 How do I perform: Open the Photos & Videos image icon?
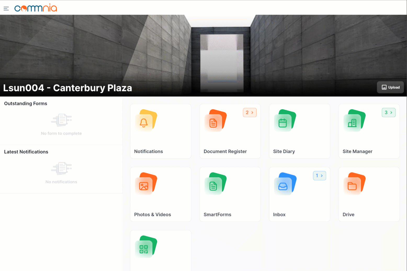146,183
